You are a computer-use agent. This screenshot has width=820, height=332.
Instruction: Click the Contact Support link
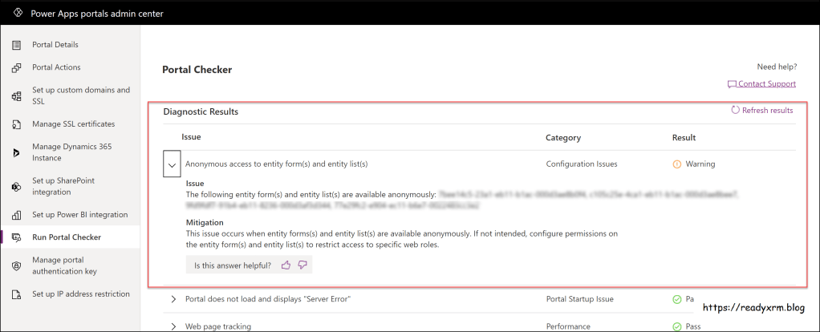point(766,83)
